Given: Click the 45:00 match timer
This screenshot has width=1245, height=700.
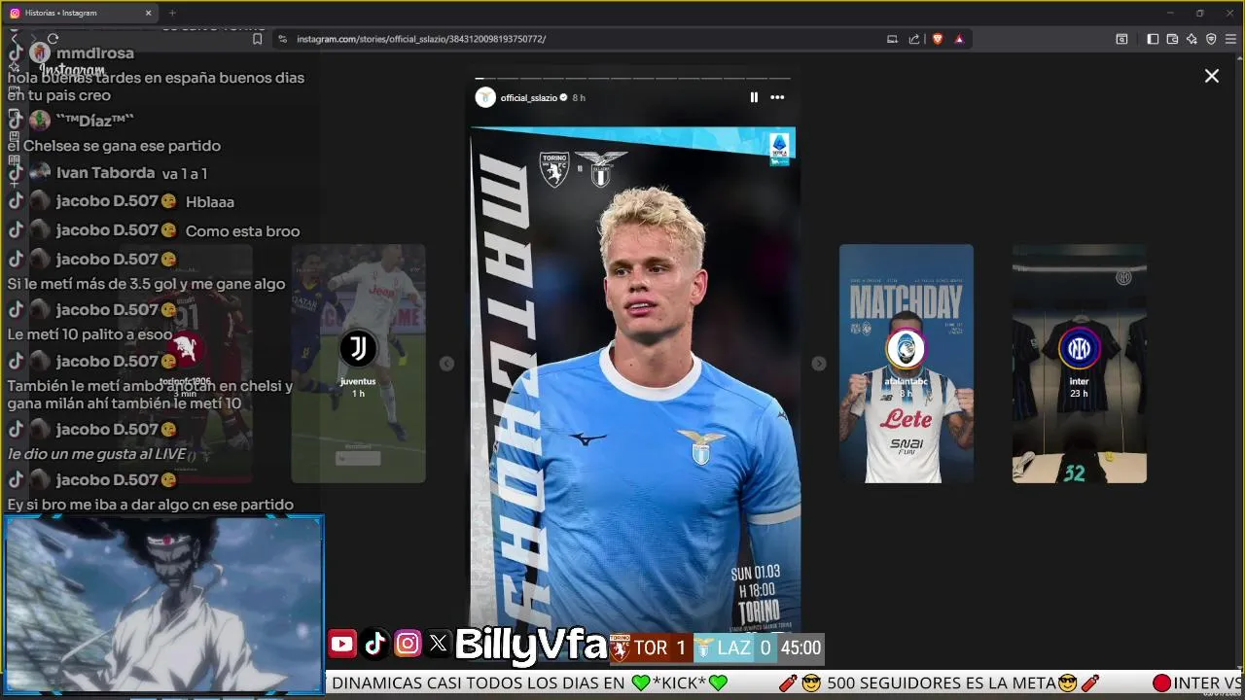Looking at the screenshot, I should coord(800,647).
